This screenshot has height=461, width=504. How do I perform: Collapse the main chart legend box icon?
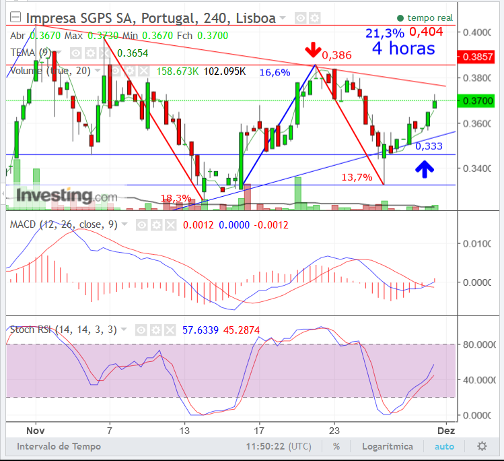[x=15, y=17]
